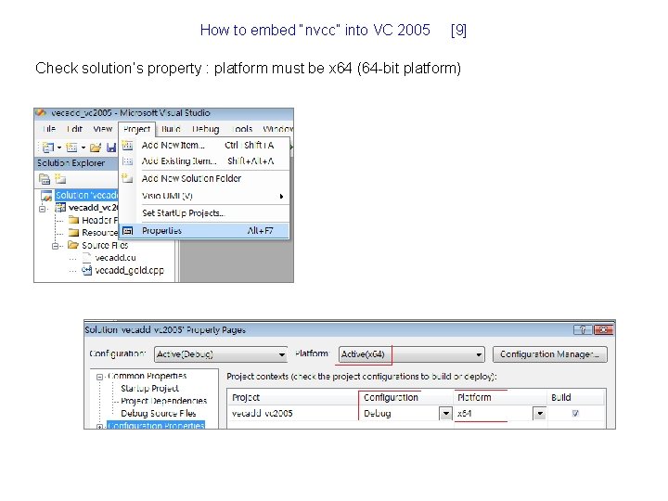Select Startup Project in property tree

click(x=149, y=389)
